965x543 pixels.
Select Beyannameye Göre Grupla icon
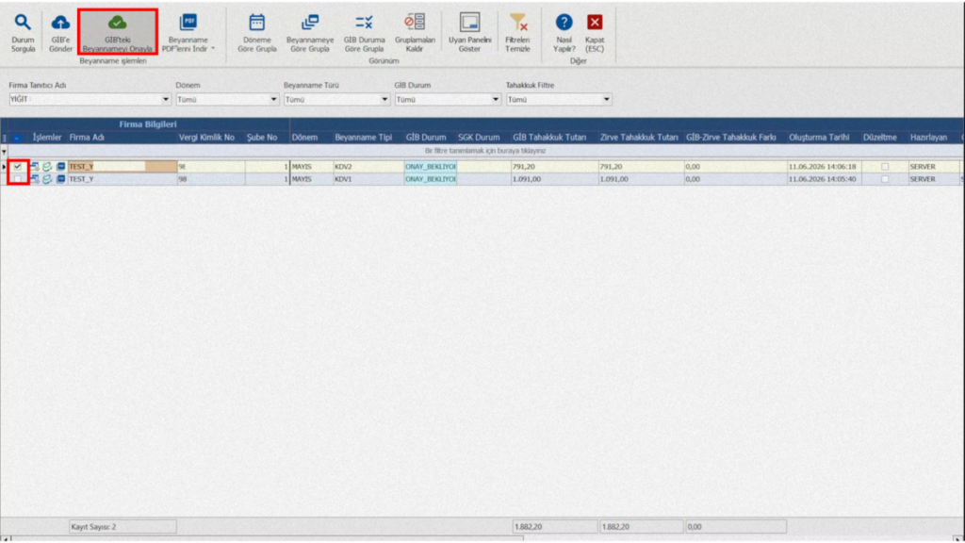click(310, 23)
